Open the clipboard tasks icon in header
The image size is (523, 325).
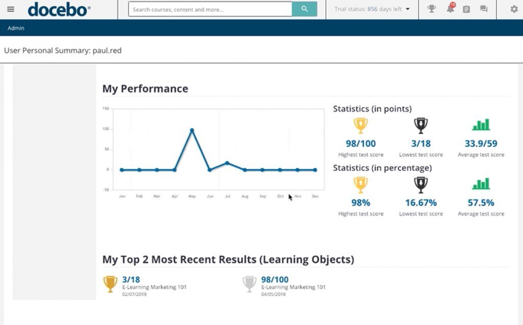[466, 9]
